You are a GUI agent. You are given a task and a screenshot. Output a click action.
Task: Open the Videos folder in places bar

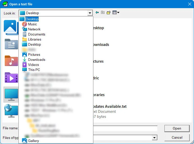coord(11,78)
